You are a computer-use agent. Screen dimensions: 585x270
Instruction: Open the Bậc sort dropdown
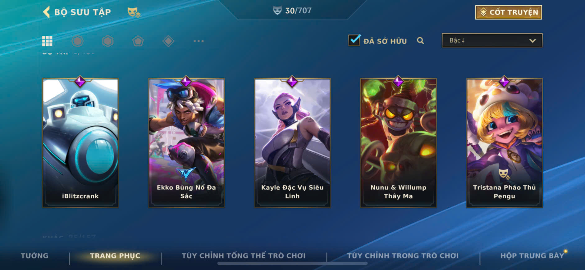coord(492,40)
